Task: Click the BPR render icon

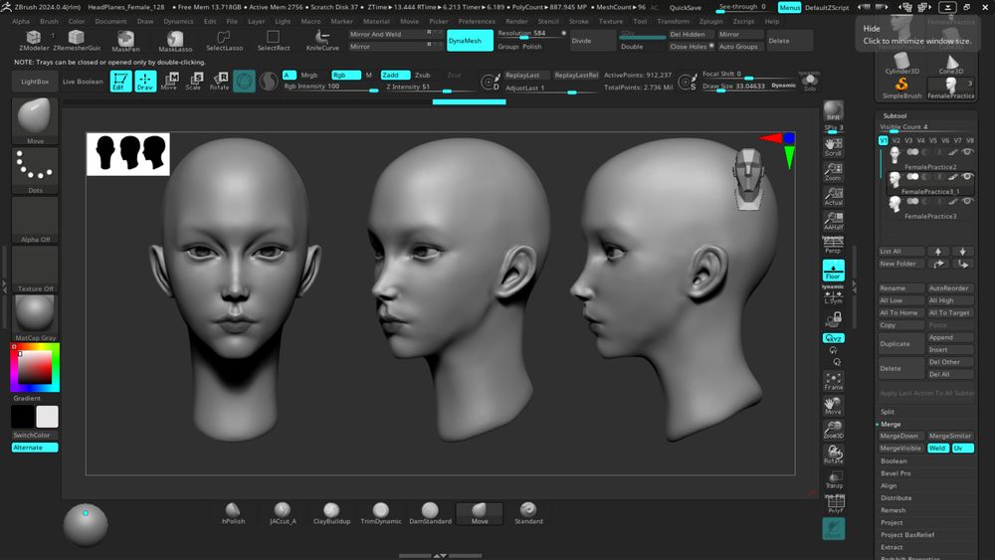Action: tap(833, 111)
